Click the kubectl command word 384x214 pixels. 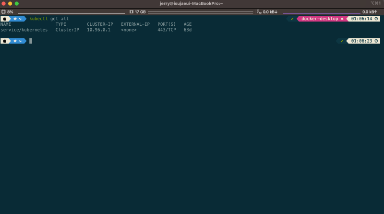point(38,19)
